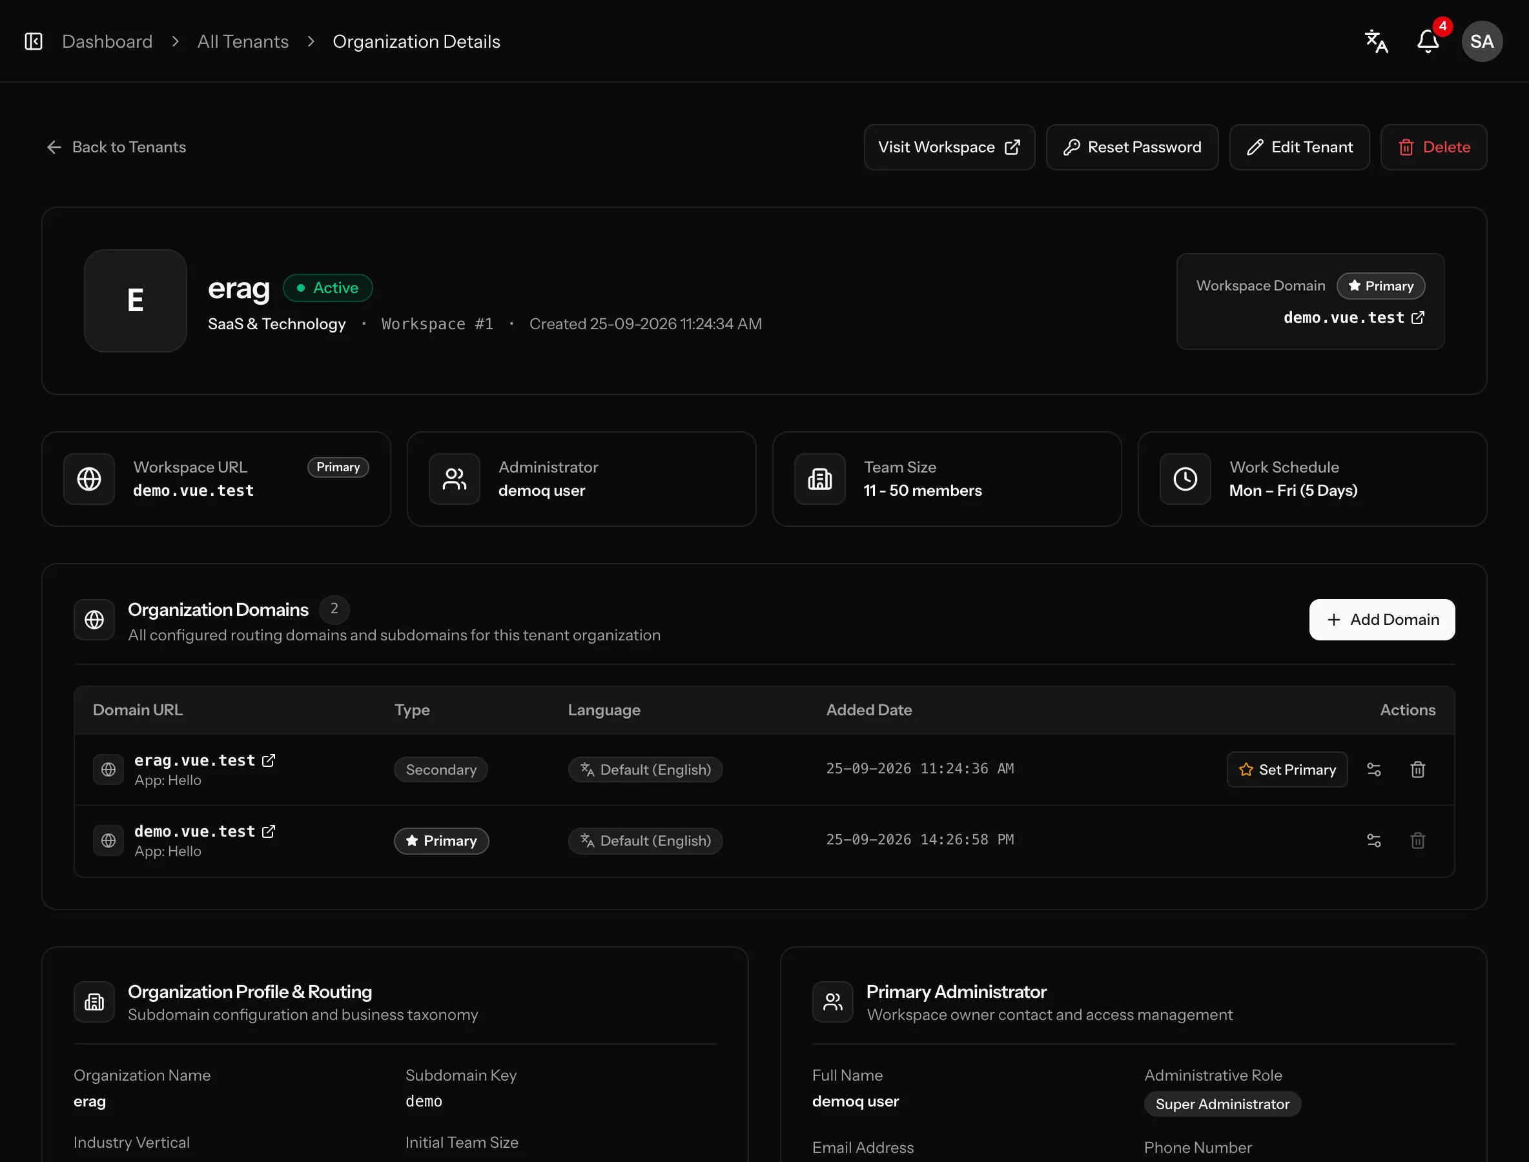Click the Reset Password button
The height and width of the screenshot is (1162, 1529).
coord(1132,147)
